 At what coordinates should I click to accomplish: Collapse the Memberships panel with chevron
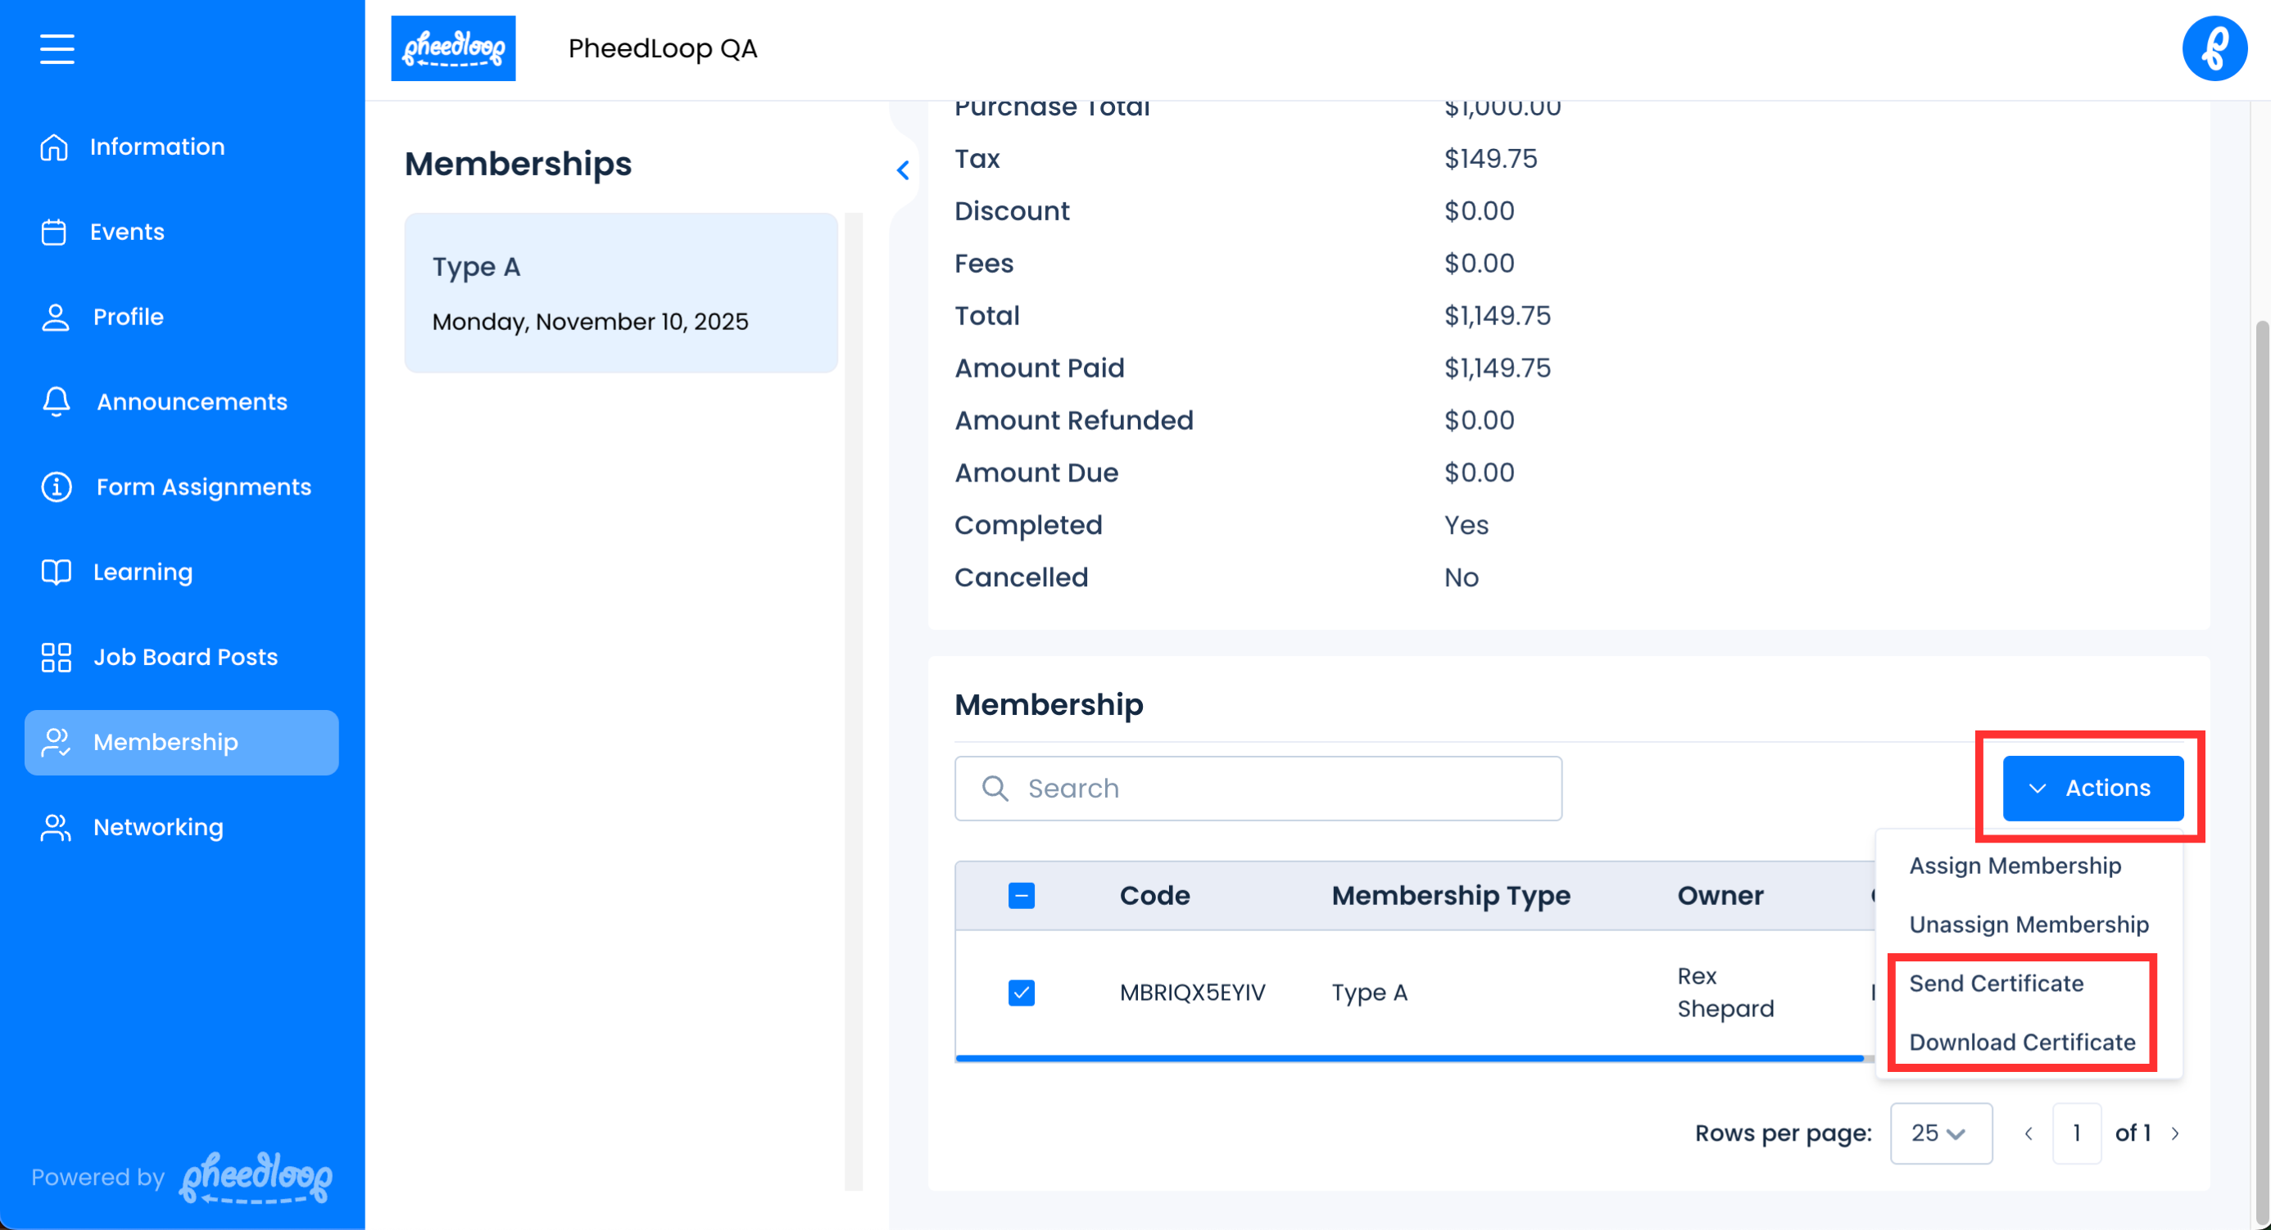point(903,170)
